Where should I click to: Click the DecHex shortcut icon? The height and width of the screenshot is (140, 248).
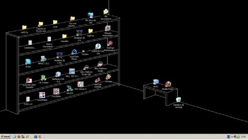click(83, 51)
